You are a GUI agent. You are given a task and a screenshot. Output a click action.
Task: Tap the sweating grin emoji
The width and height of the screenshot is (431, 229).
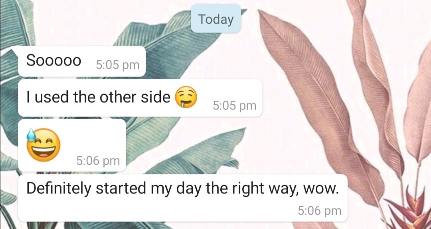[x=43, y=145]
